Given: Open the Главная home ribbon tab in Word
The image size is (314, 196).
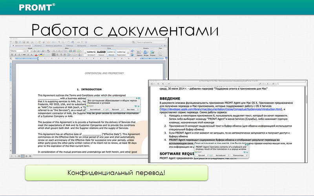Looking at the screenshot, I should tap(22, 45).
